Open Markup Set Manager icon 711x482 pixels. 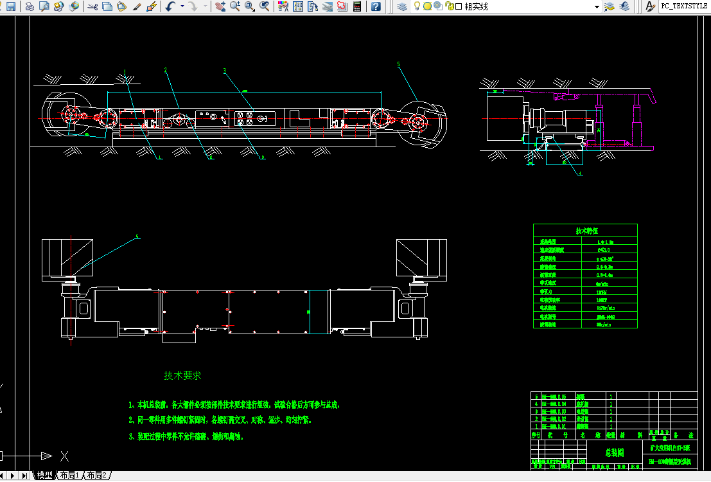pyautogui.click(x=342, y=6)
